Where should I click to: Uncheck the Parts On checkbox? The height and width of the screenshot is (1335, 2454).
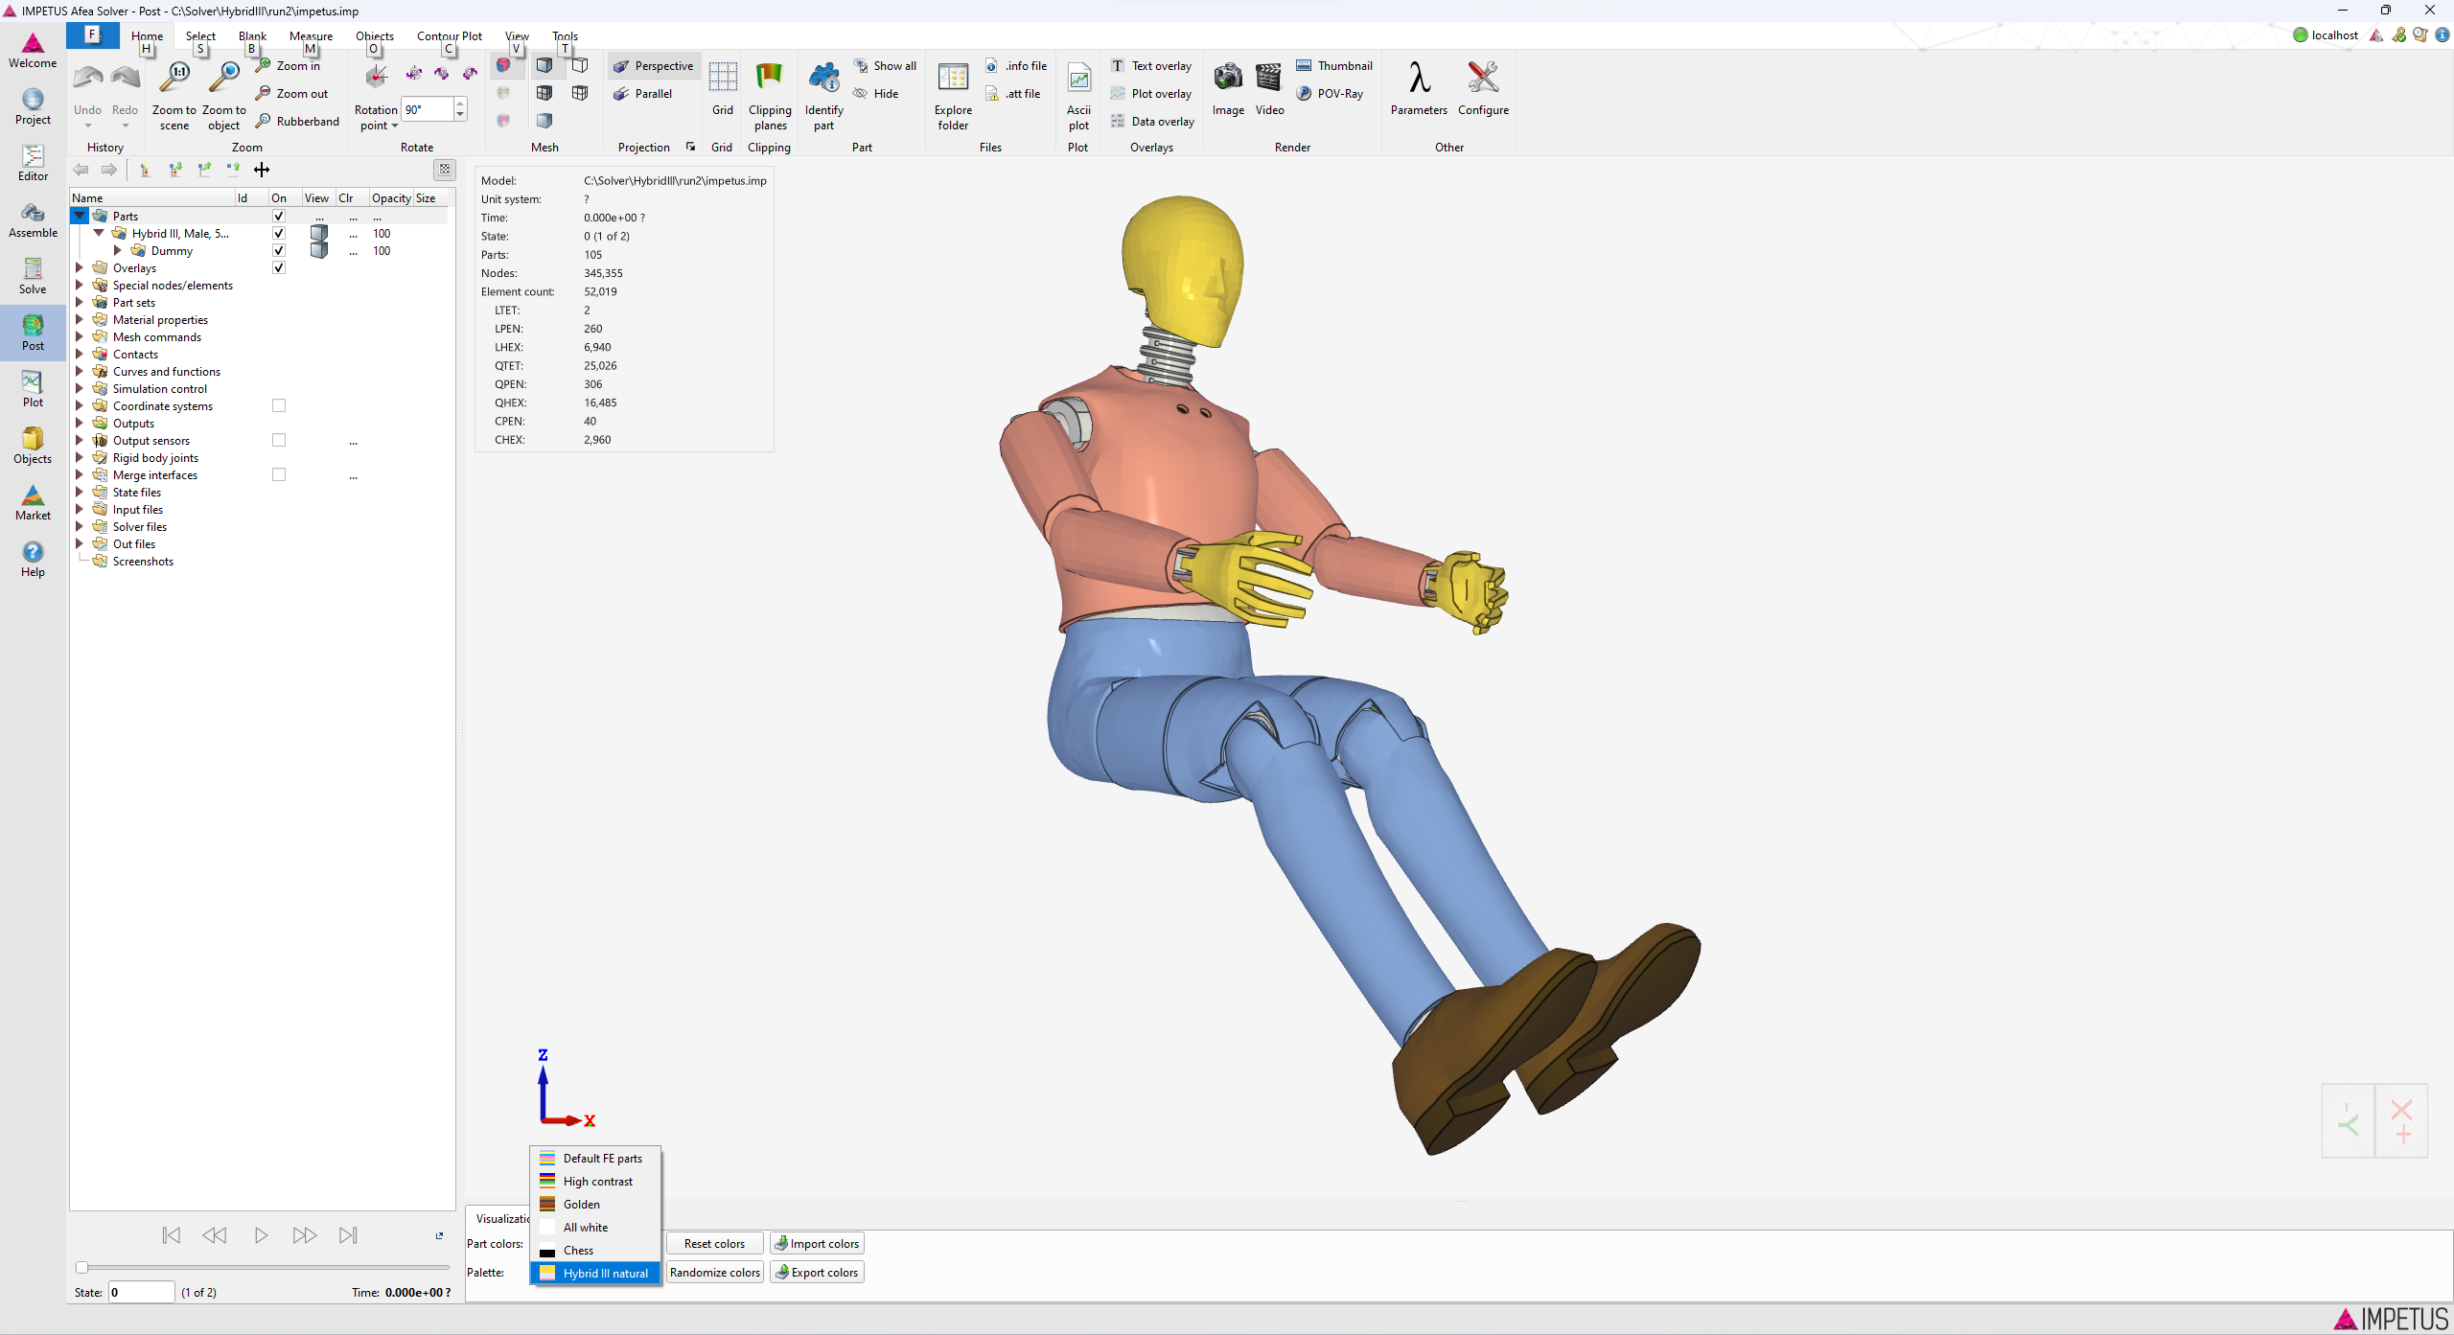[x=279, y=217]
